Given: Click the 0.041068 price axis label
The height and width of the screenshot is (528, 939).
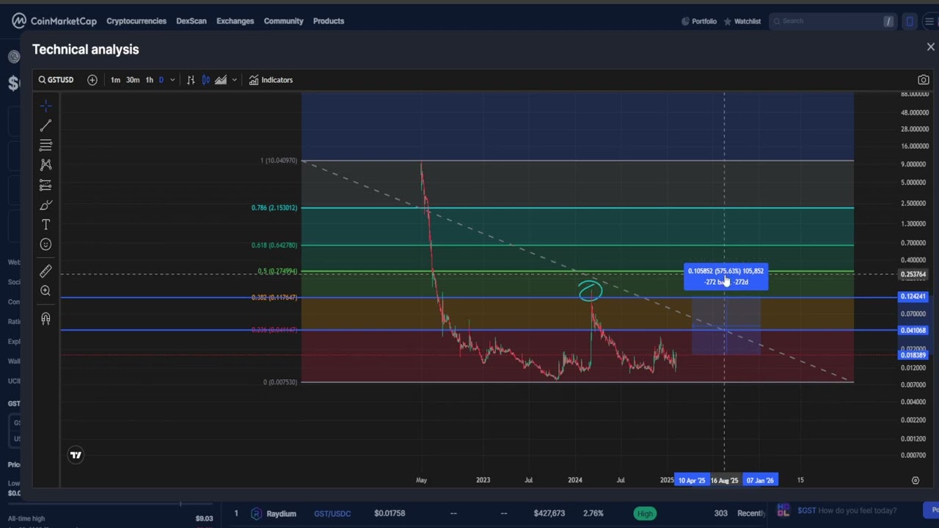Looking at the screenshot, I should point(913,330).
